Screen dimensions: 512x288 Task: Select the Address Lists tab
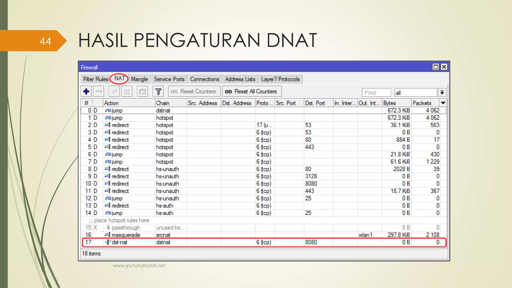tap(240, 79)
